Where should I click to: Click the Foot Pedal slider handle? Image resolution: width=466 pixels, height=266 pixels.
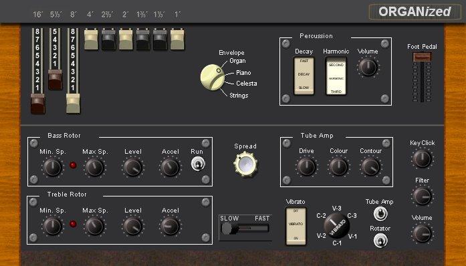pyautogui.click(x=422, y=57)
